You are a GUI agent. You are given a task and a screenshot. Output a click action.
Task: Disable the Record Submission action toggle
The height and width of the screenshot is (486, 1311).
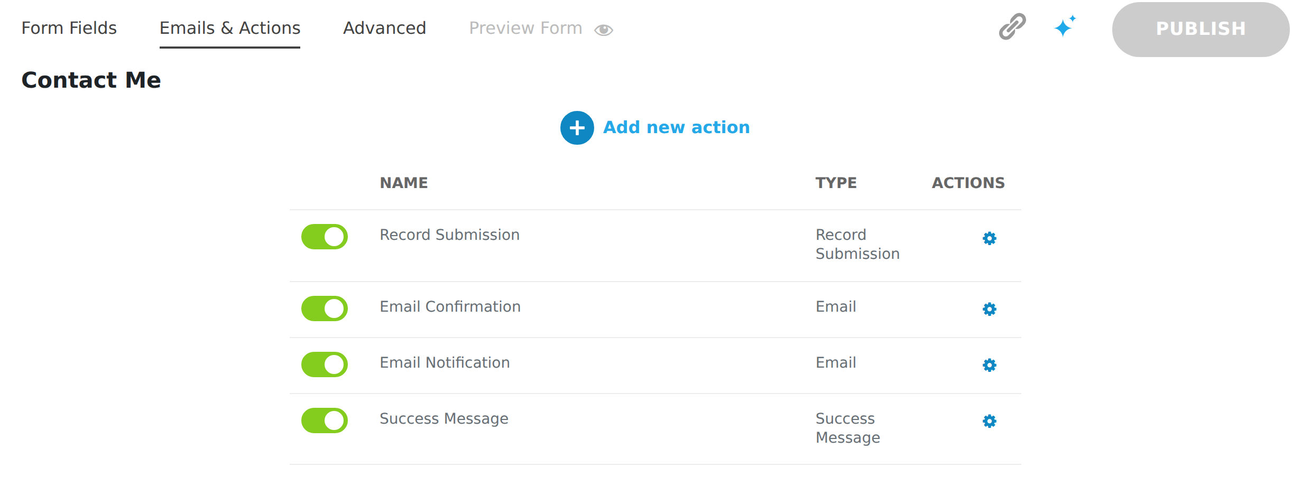pyautogui.click(x=324, y=237)
